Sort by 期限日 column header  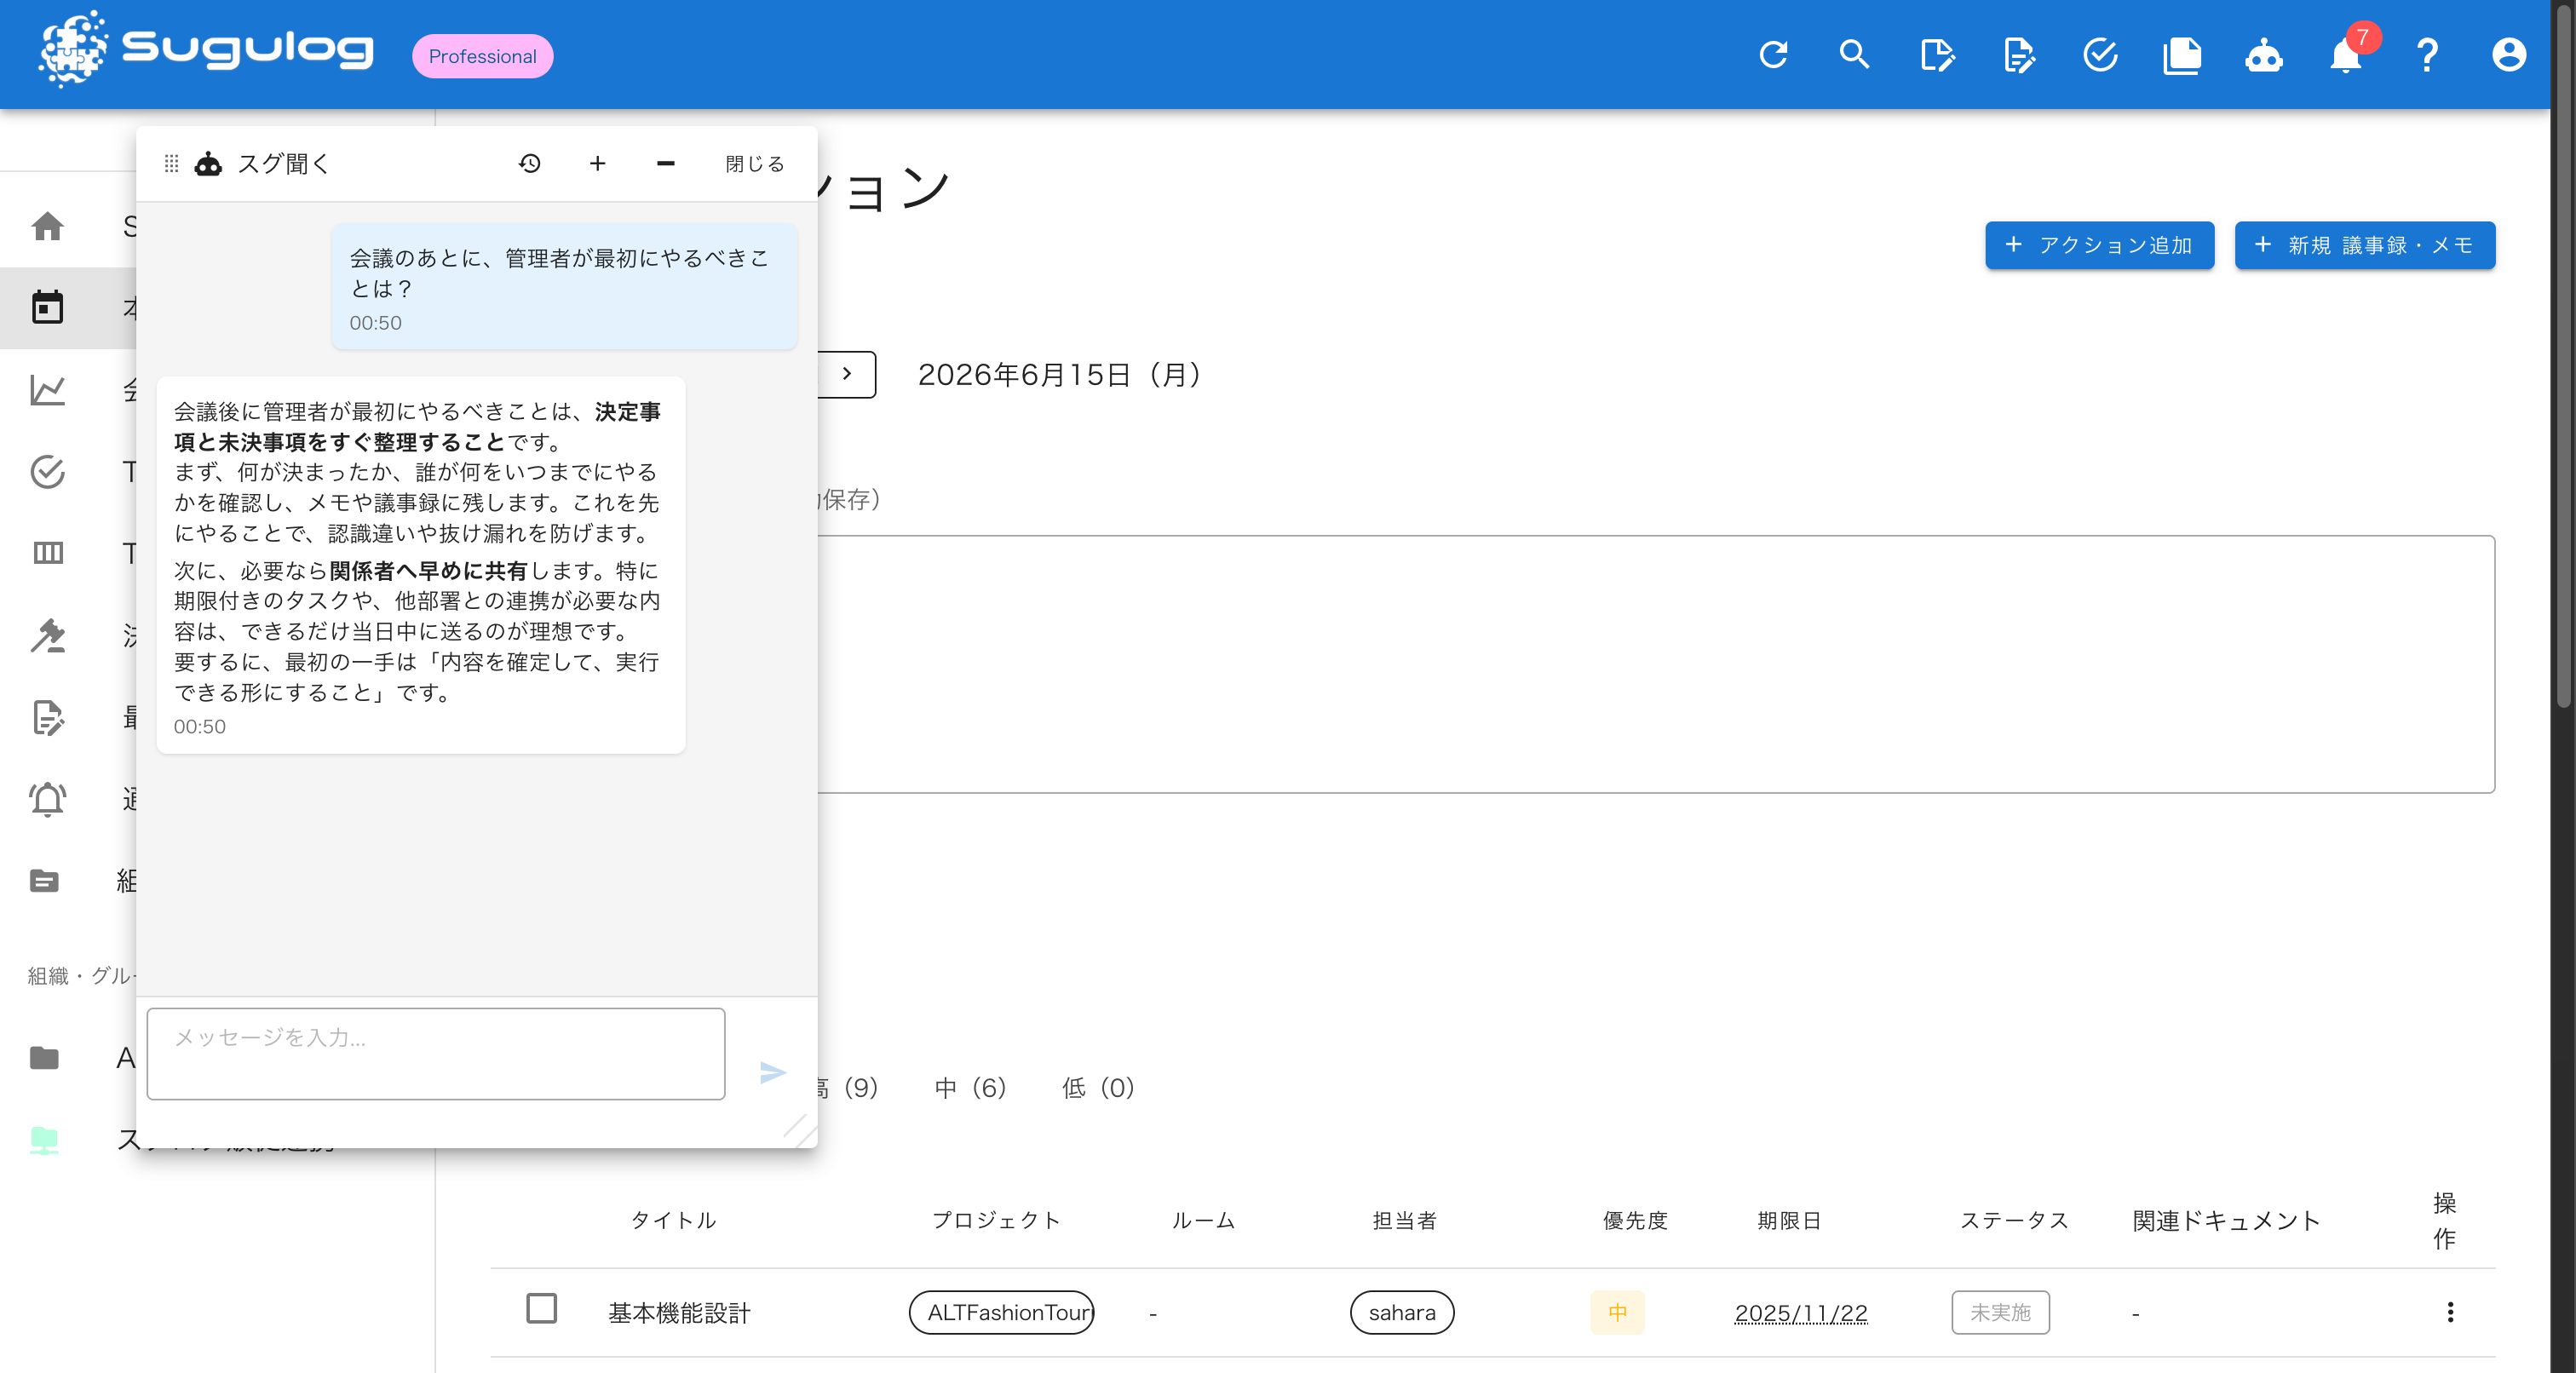tap(1789, 1220)
